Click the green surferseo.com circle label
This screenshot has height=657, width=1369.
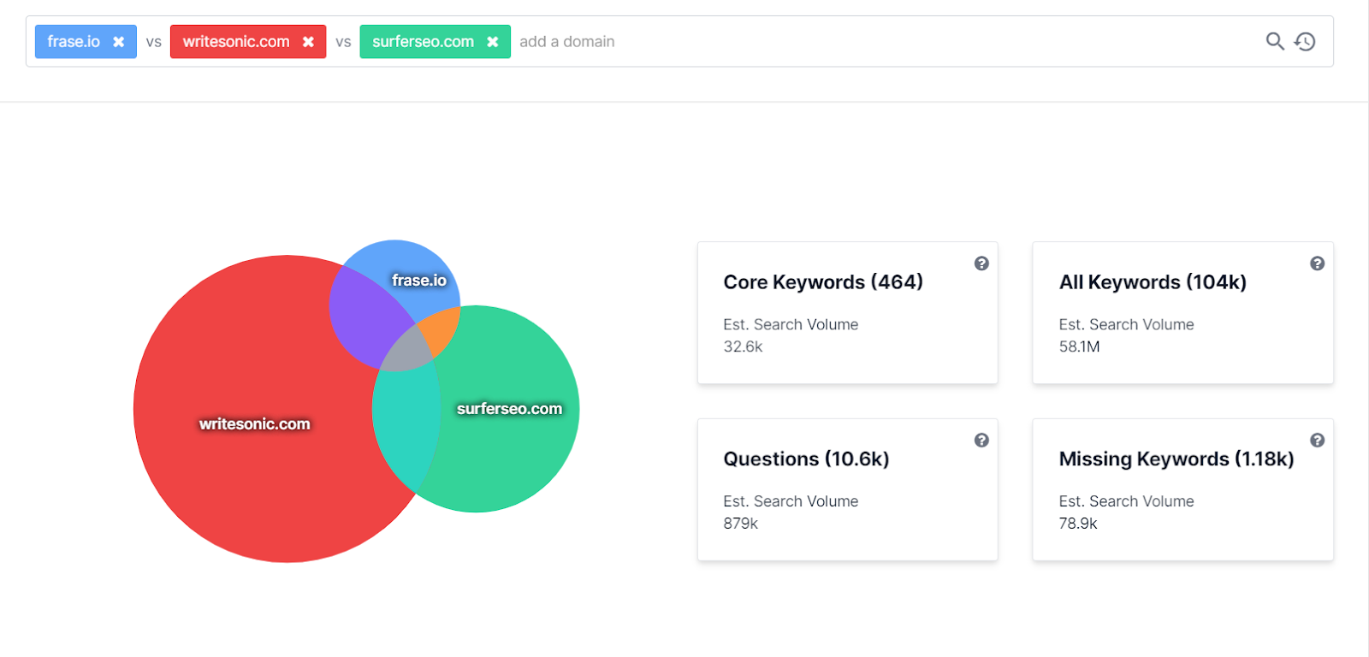pyautogui.click(x=509, y=409)
